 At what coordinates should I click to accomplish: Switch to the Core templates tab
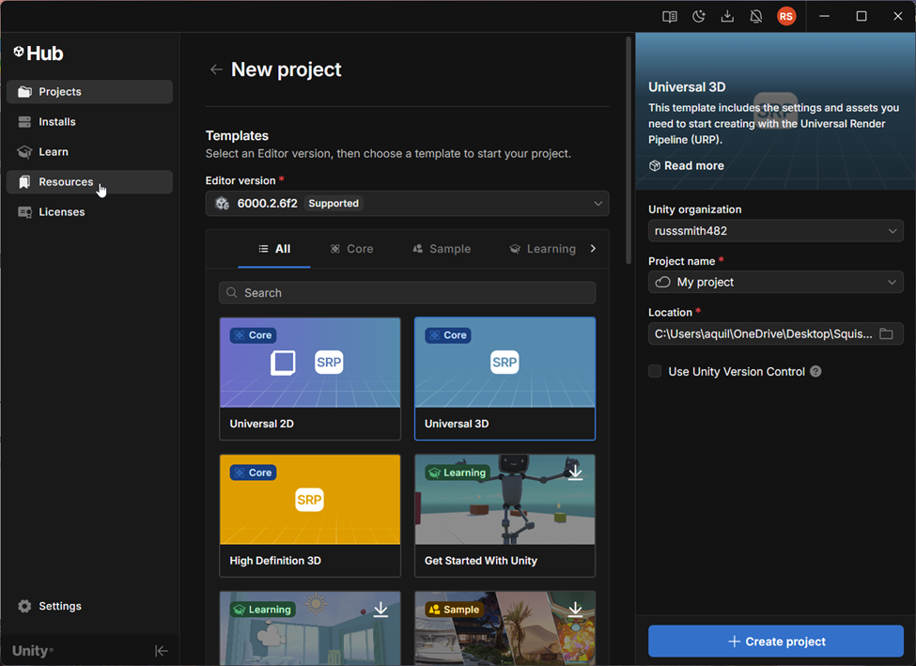tap(351, 248)
